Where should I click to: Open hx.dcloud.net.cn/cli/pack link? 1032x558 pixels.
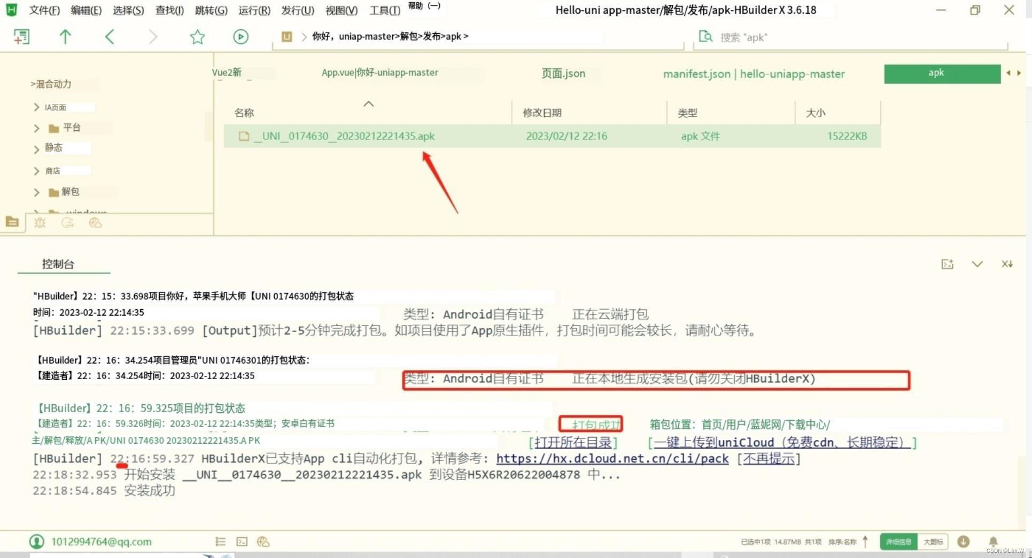pyautogui.click(x=612, y=458)
